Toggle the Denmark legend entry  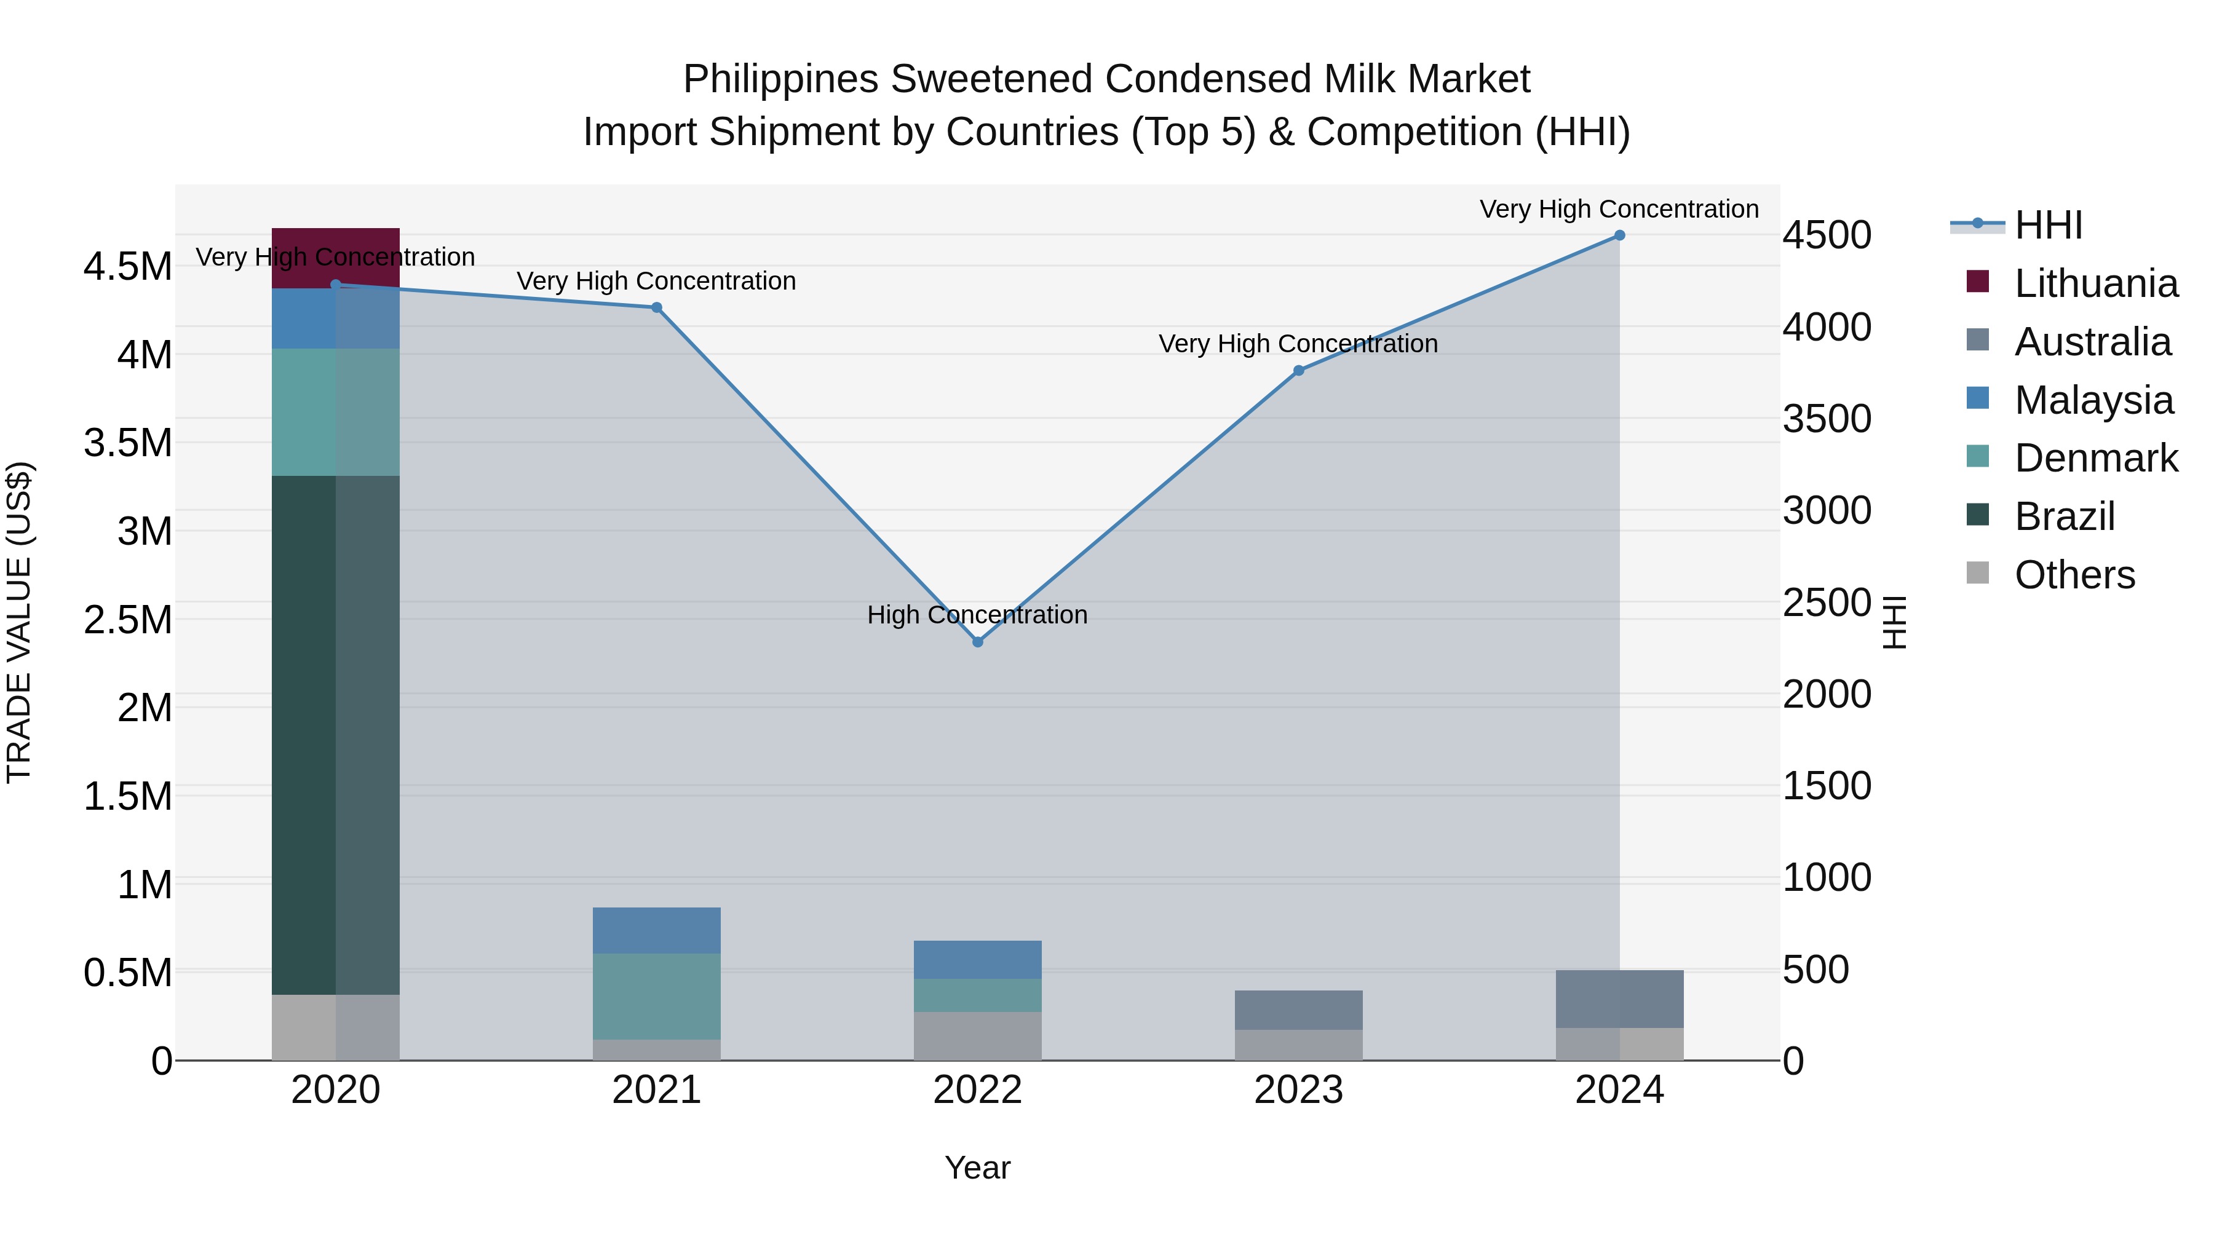pos(2072,458)
